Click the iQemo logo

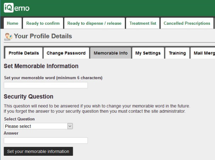point(17,8)
